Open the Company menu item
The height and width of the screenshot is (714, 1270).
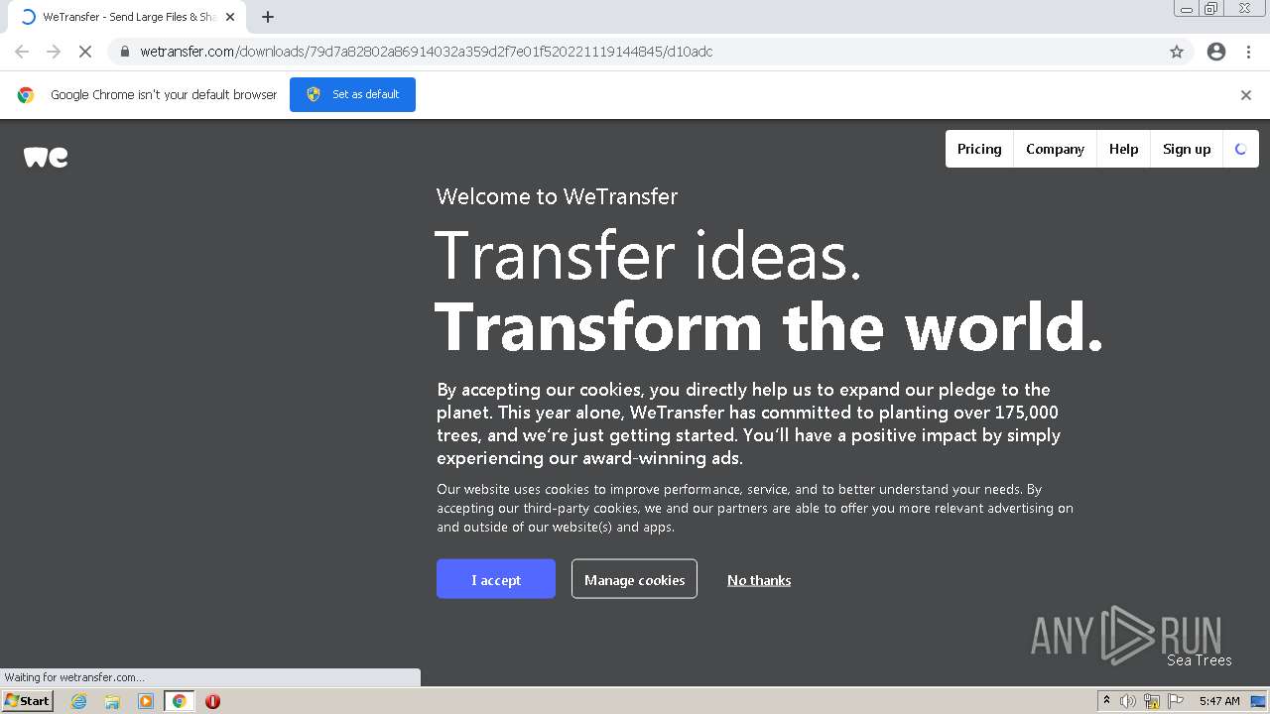pos(1055,149)
